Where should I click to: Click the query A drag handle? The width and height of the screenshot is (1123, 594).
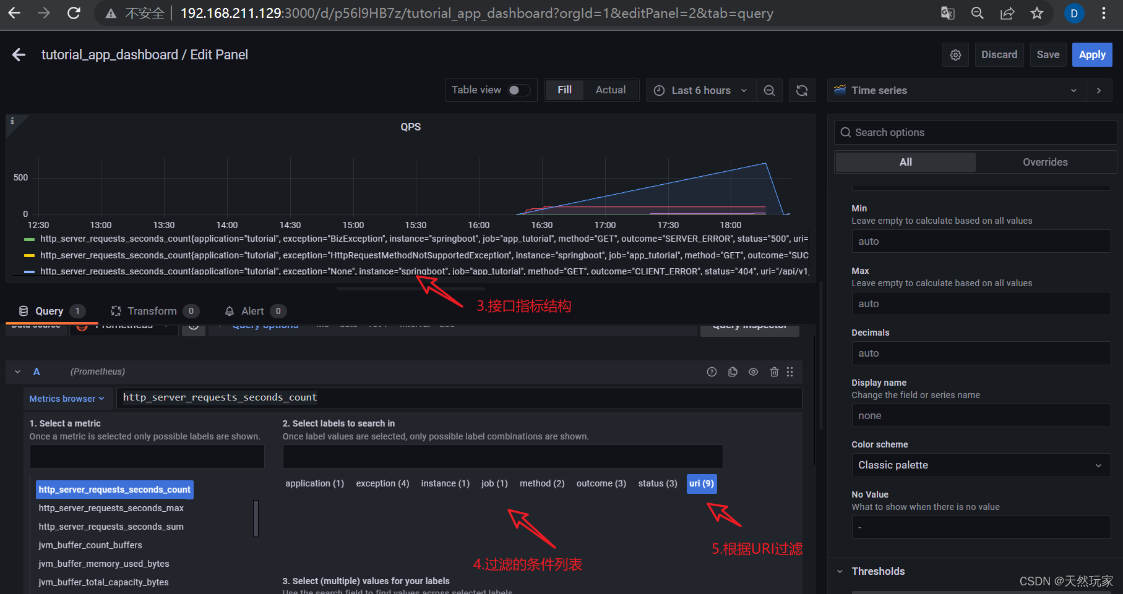pos(790,372)
